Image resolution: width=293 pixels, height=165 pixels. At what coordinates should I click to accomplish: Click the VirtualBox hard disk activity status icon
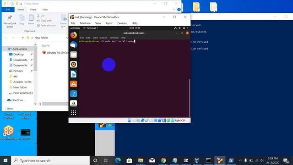[x=130, y=121]
